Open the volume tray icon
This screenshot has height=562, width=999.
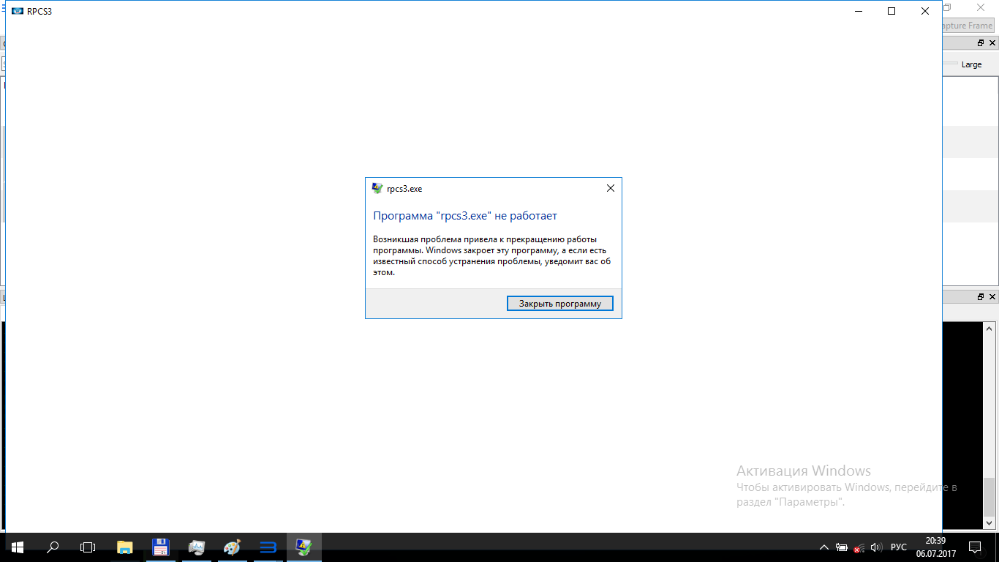click(876, 547)
